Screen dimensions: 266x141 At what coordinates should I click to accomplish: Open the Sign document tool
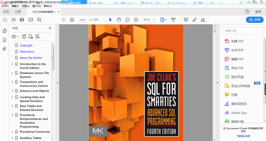(x=203, y=20)
